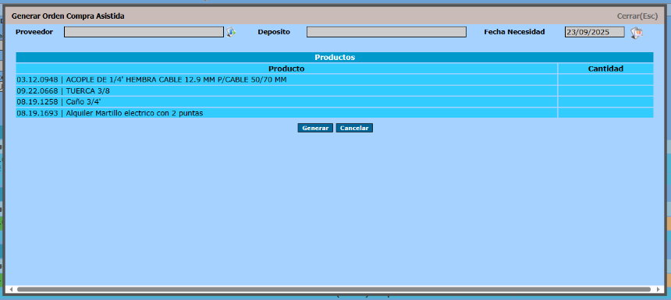Click the scrollbar left arrow
The height and width of the screenshot is (300, 671).
tap(11, 289)
